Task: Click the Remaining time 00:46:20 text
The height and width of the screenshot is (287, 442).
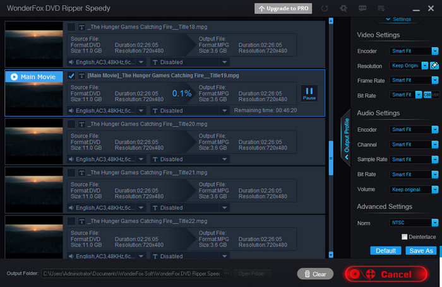Action: click(x=265, y=110)
